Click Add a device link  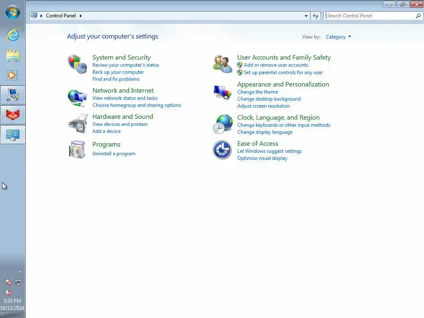click(106, 131)
